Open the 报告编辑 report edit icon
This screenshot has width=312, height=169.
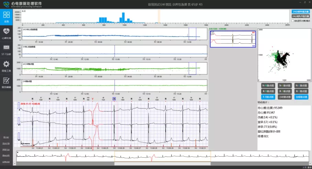pyautogui.click(x=6, y=81)
